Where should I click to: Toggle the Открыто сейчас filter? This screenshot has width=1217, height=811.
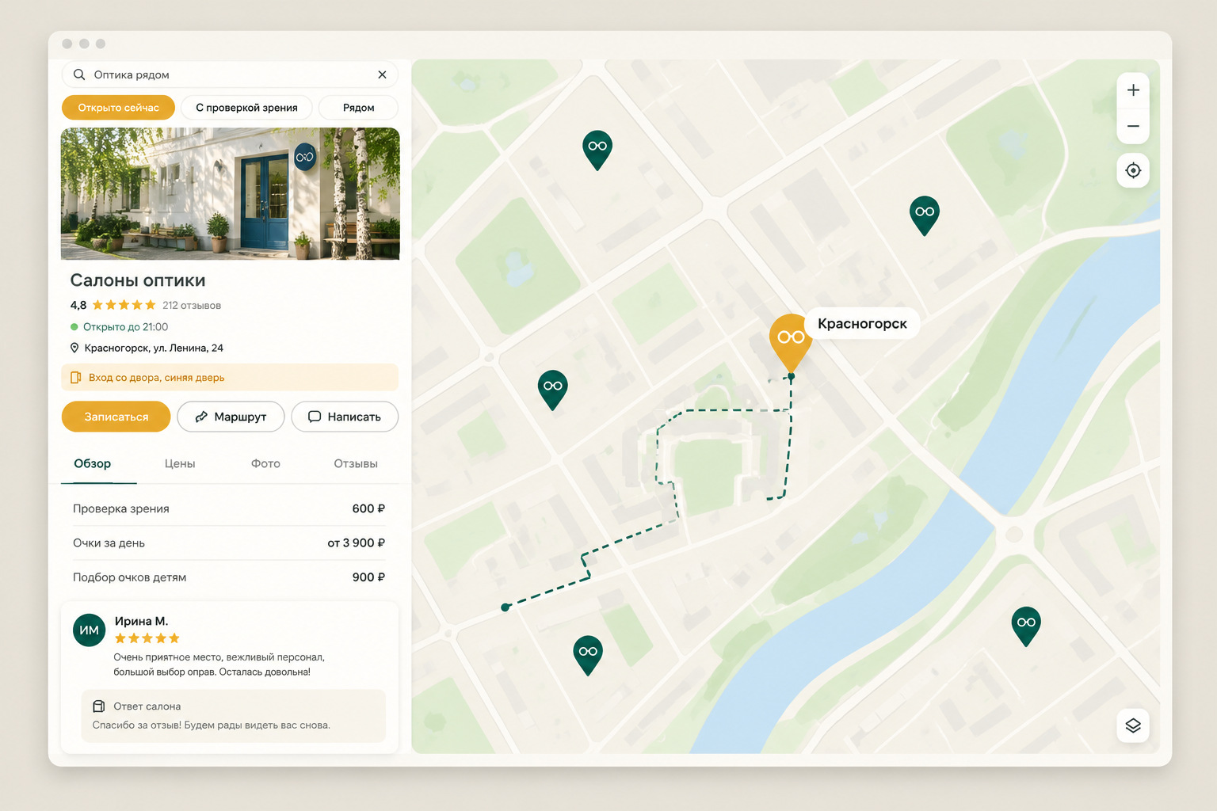118,108
